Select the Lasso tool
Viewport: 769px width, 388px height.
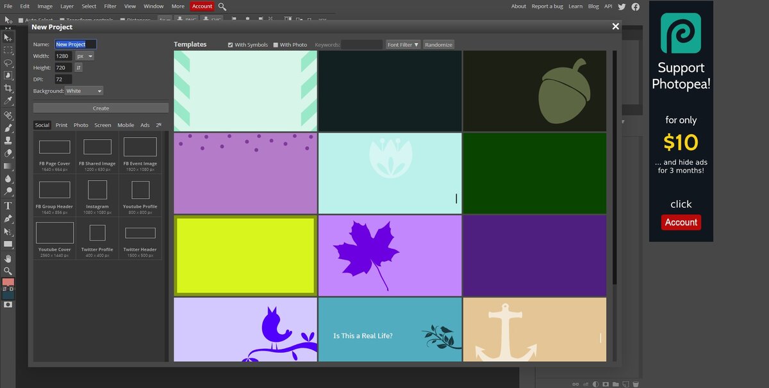(x=8, y=63)
